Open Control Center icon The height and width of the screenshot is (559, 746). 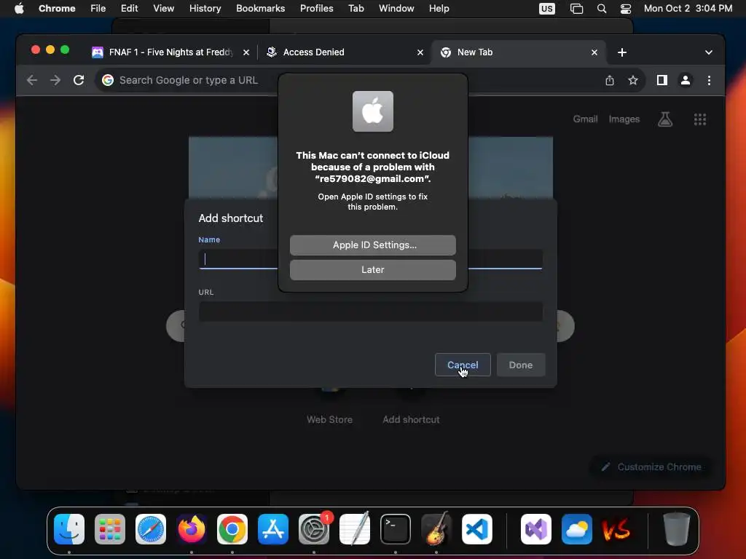pos(625,8)
